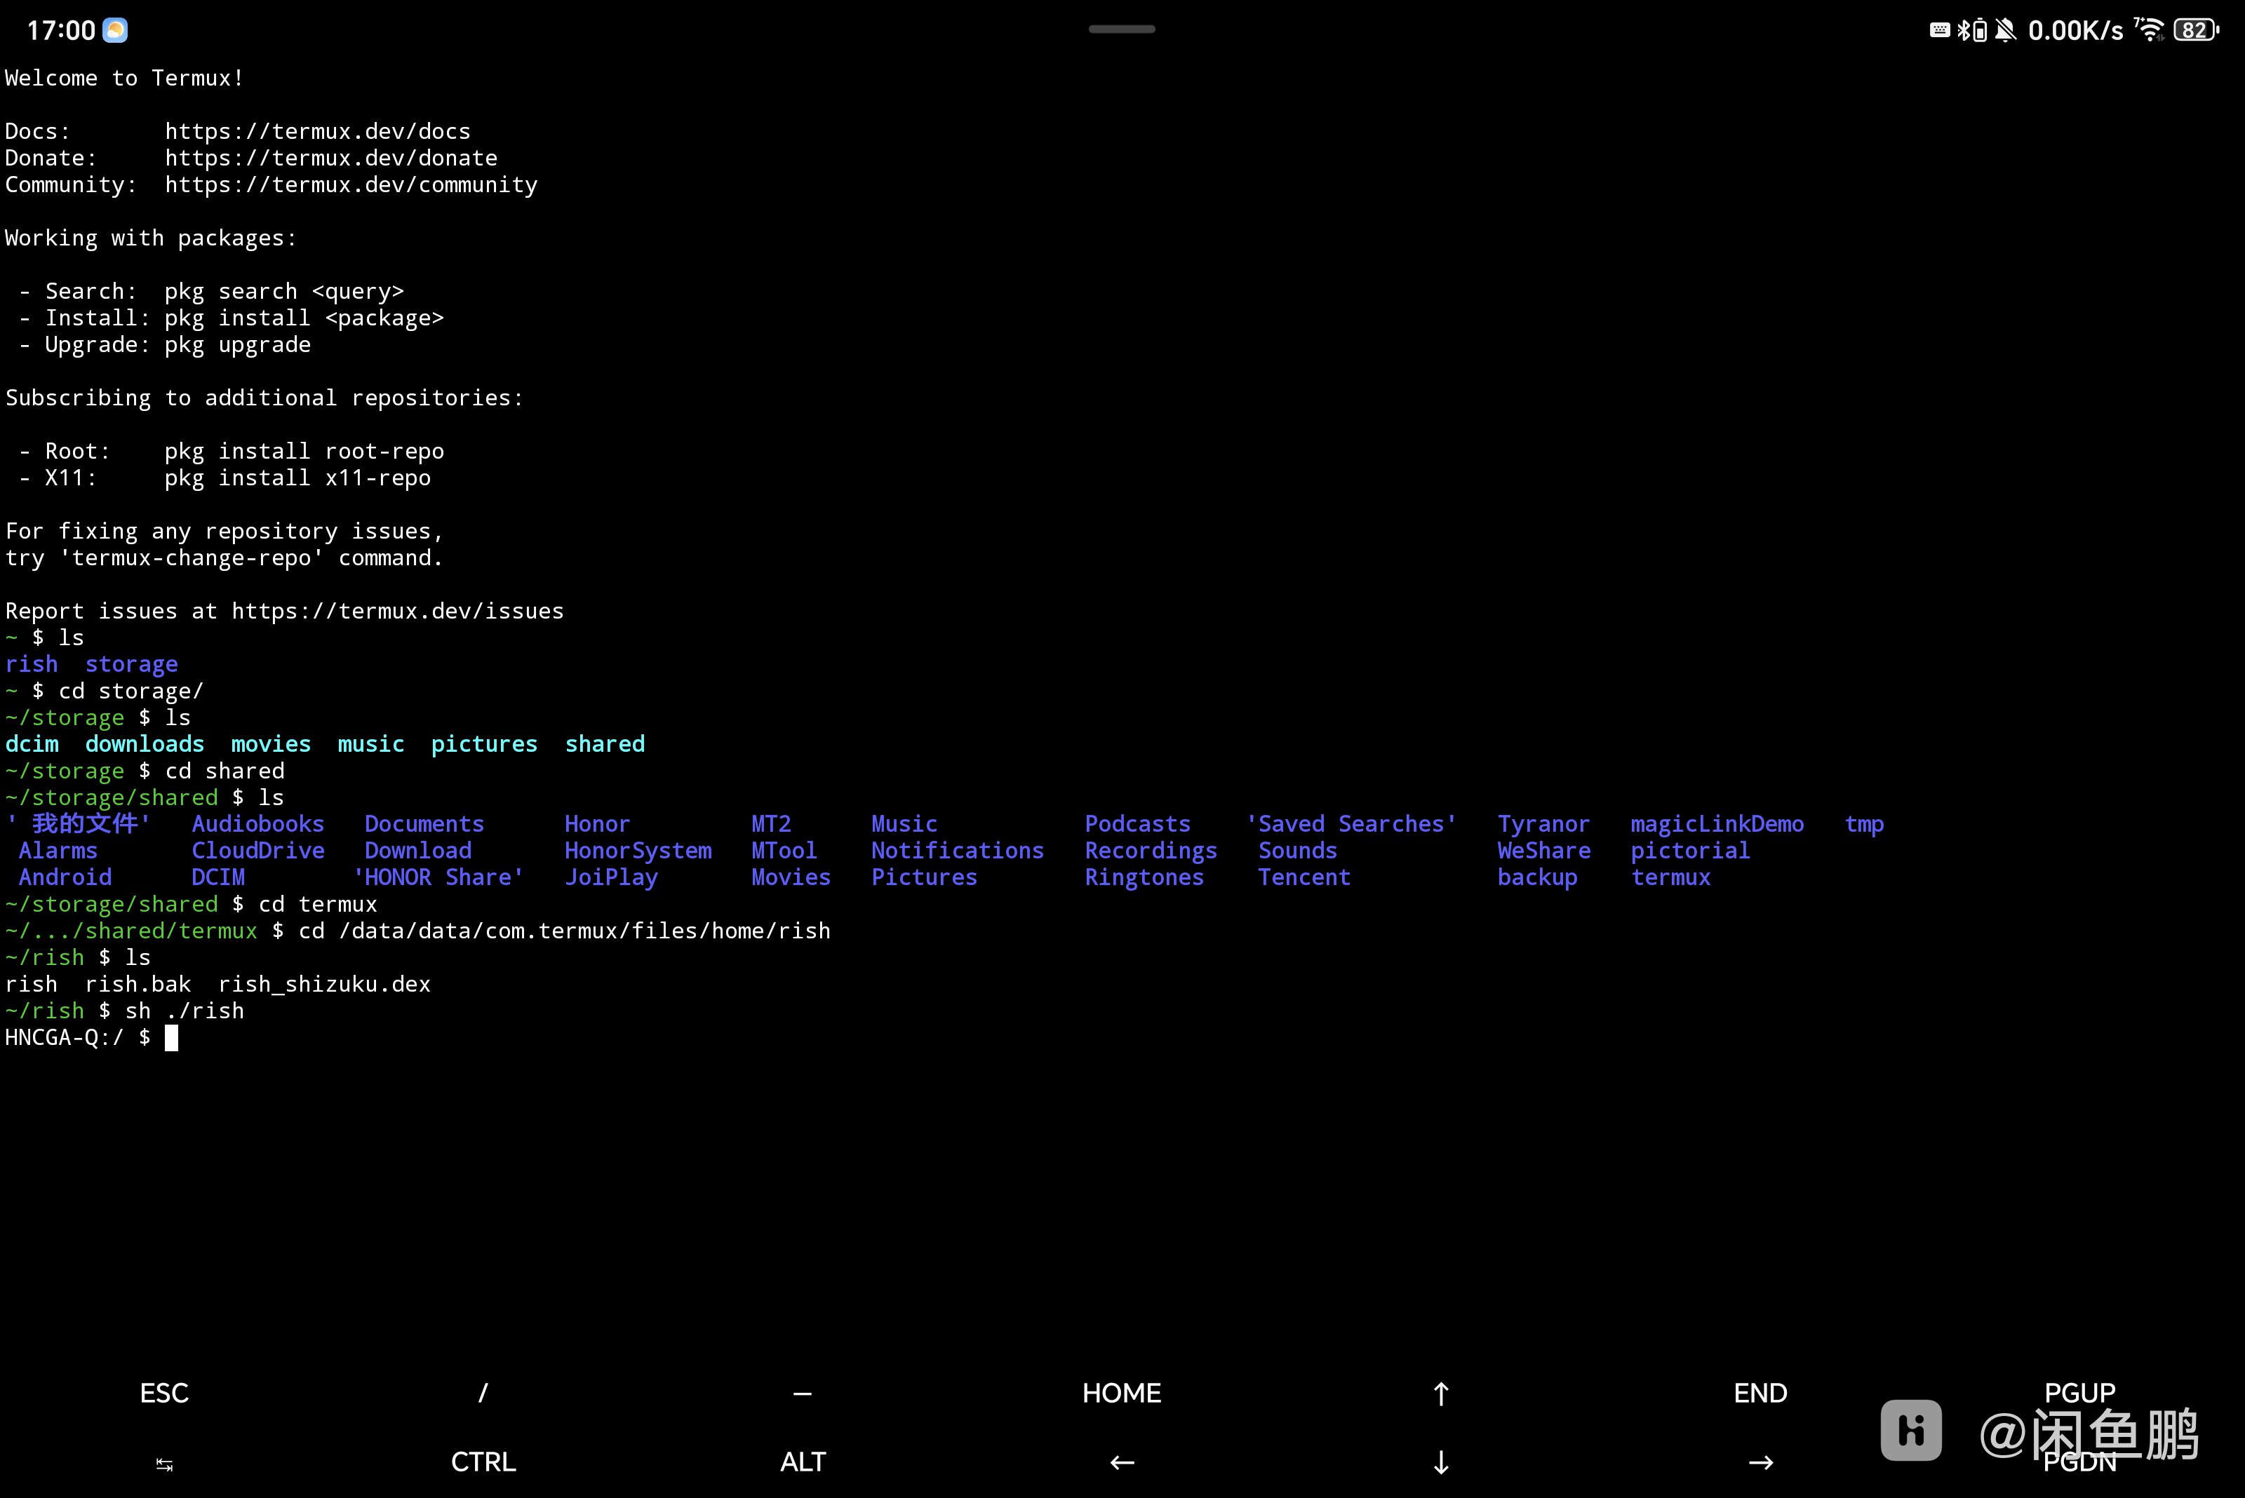Tap the dash extra key
2245x1498 pixels.
pos(802,1394)
